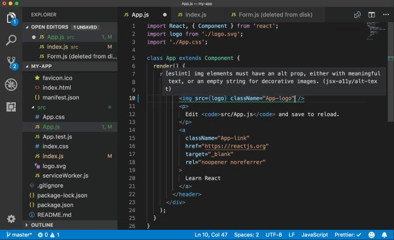394x240 pixels.
Task: Click the Split Editor icon
Action: (x=371, y=15)
